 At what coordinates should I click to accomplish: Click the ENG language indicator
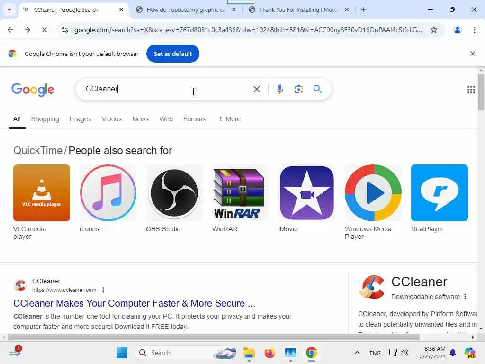[375, 353]
